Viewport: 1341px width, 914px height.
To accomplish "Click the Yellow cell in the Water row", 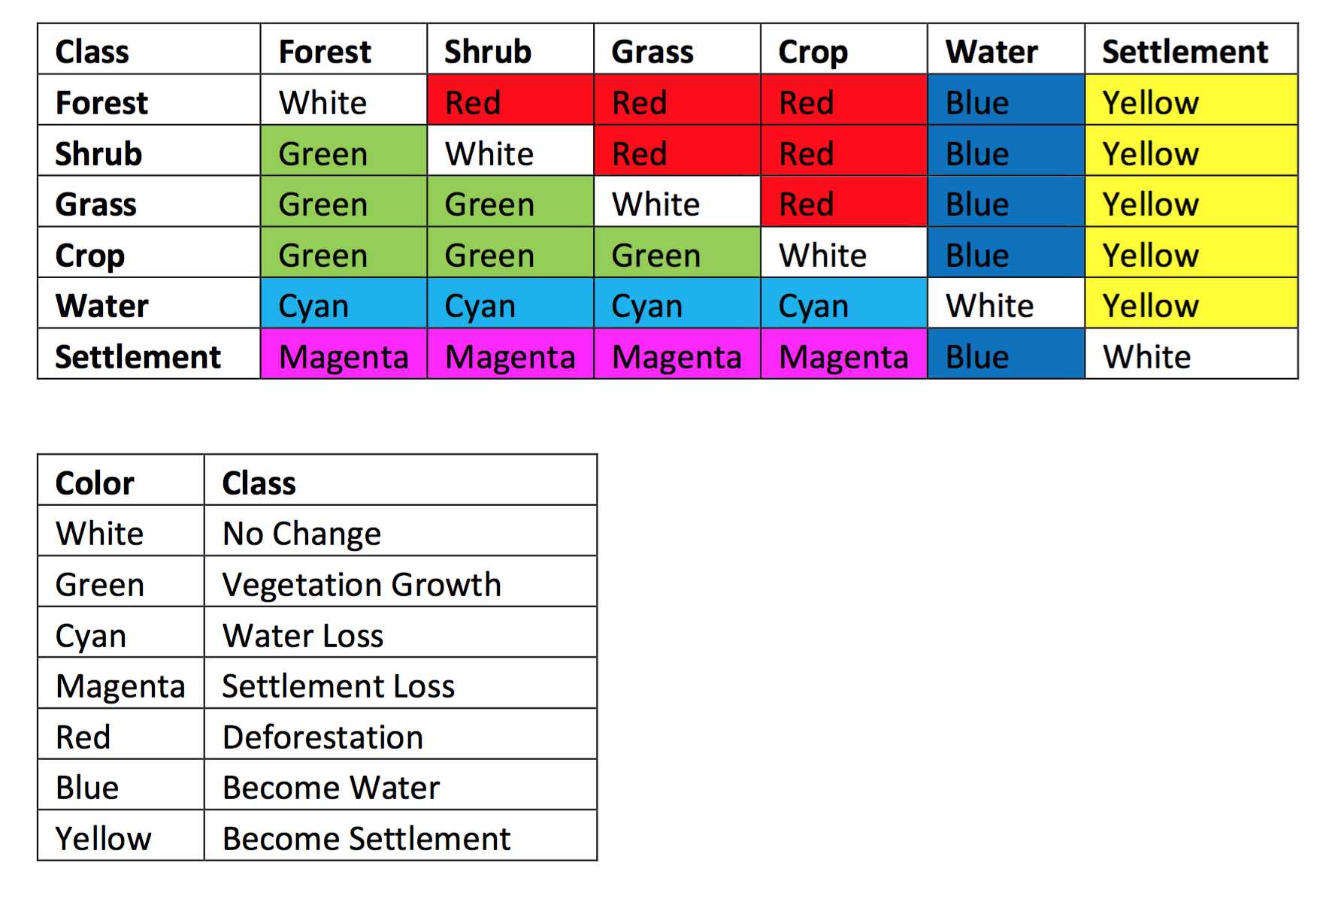I will (1191, 303).
